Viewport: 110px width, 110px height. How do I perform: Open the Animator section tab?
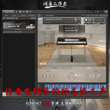(x=55, y=68)
